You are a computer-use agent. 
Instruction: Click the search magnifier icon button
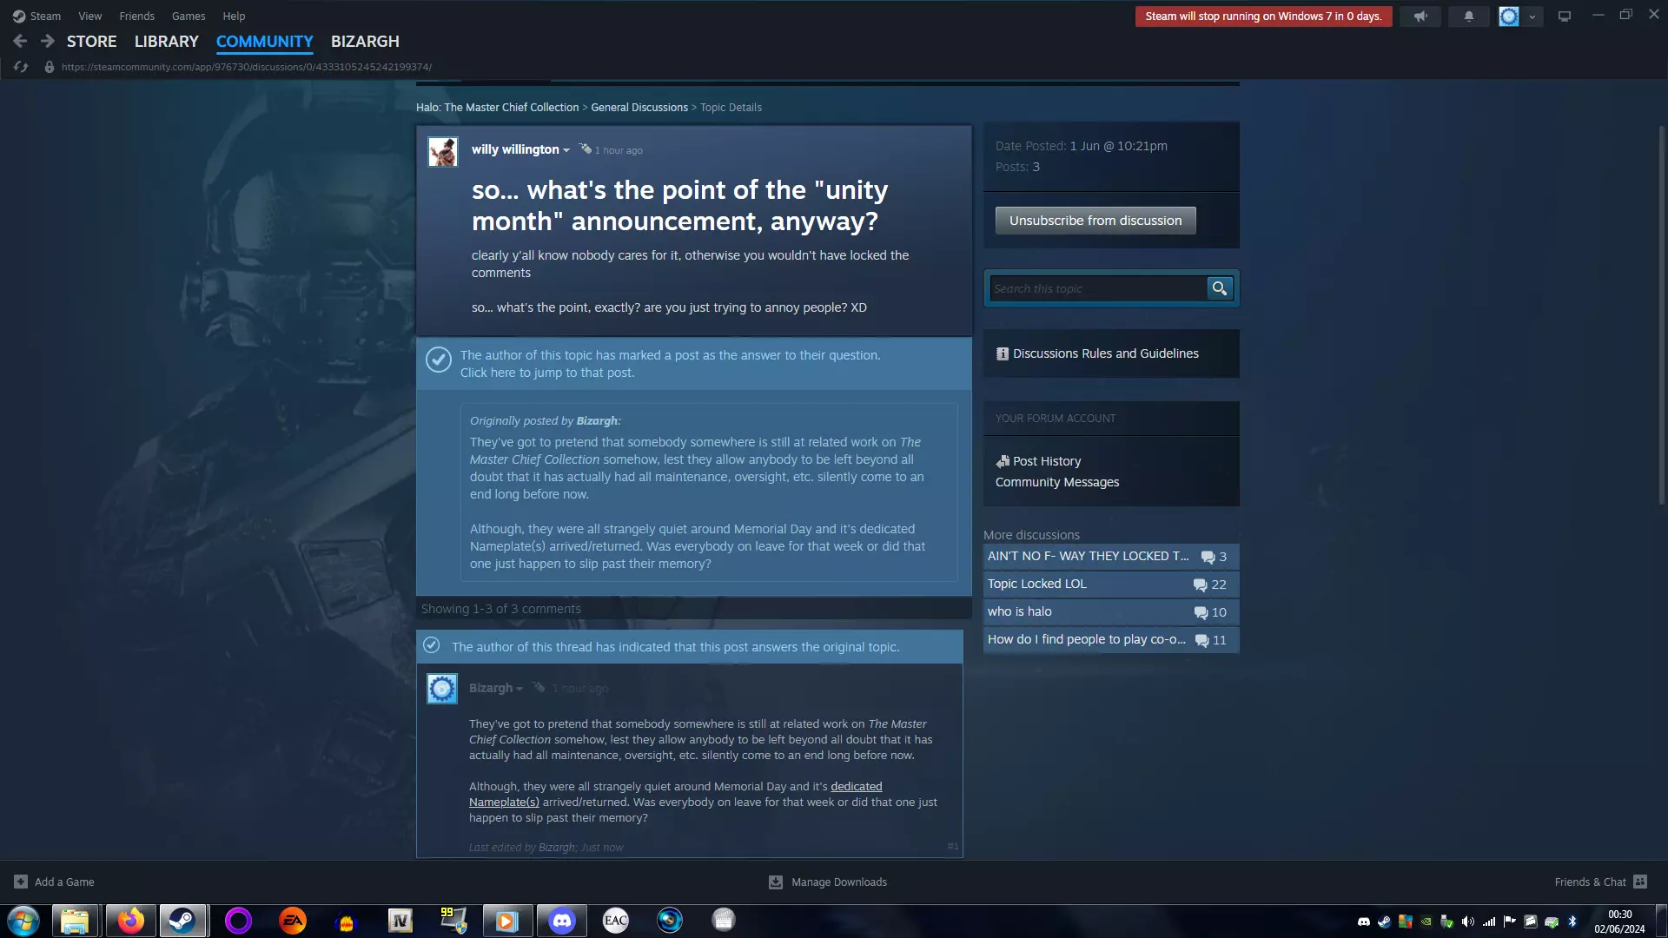[x=1220, y=288]
